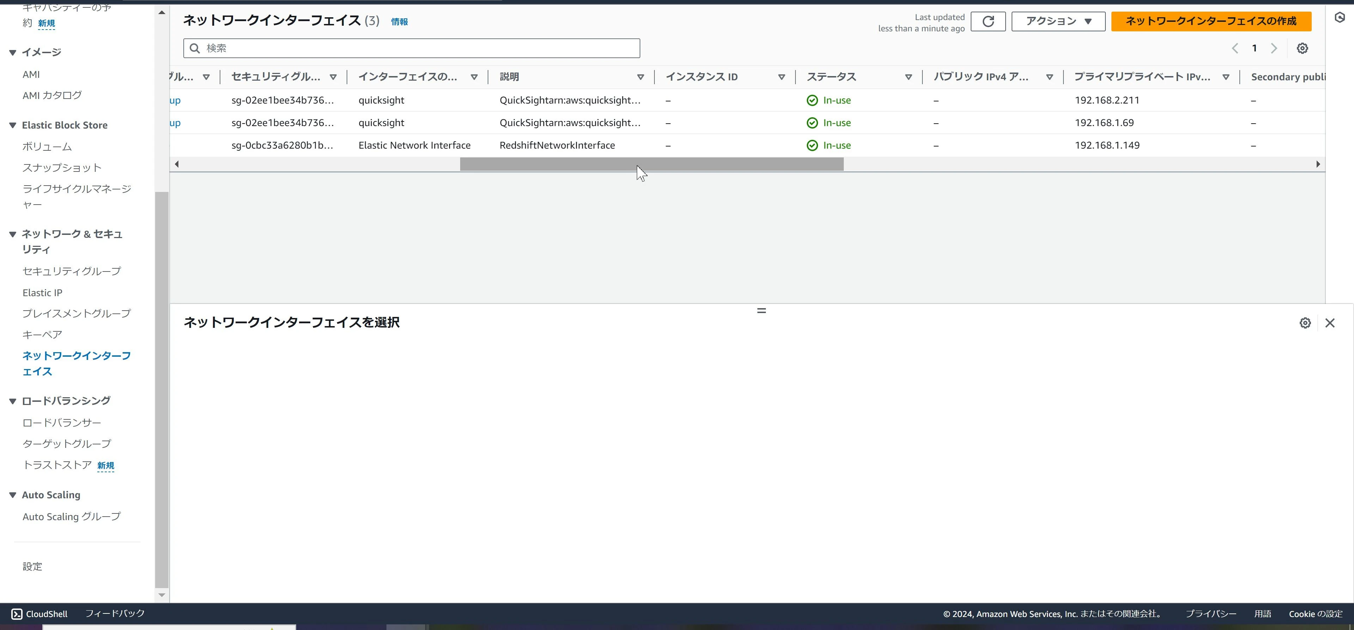Sort by the ステータス column arrow
The height and width of the screenshot is (630, 1354).
point(908,77)
